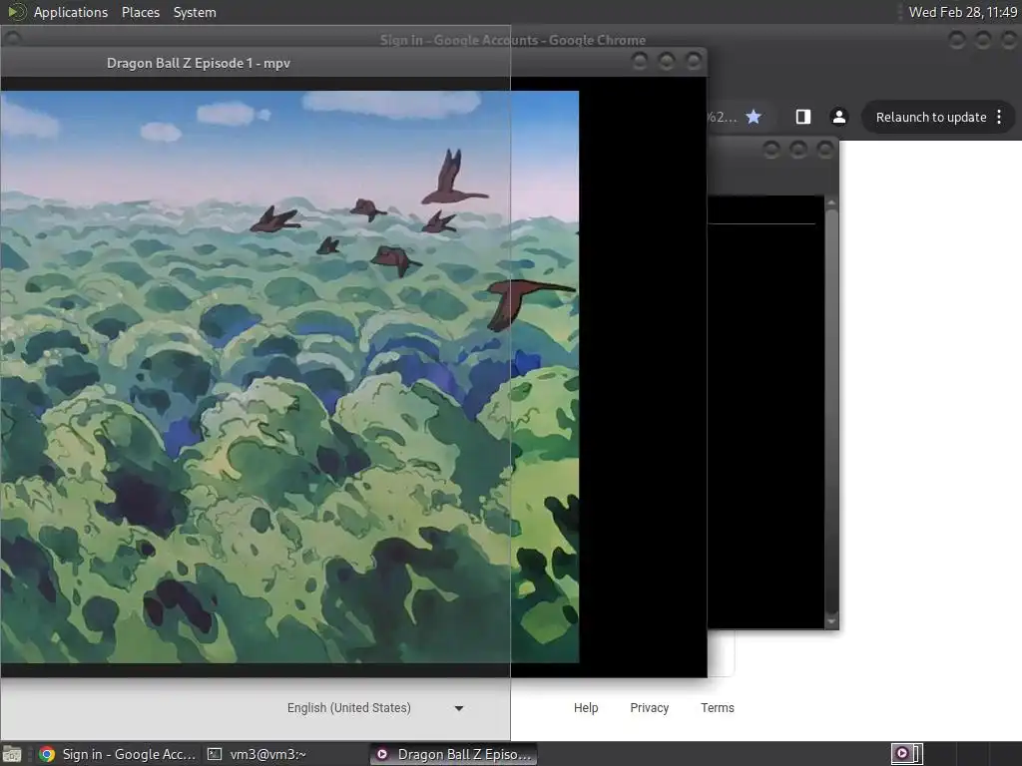Image resolution: width=1022 pixels, height=766 pixels.
Task: Maximize the Google Chrome window
Action: [983, 40]
